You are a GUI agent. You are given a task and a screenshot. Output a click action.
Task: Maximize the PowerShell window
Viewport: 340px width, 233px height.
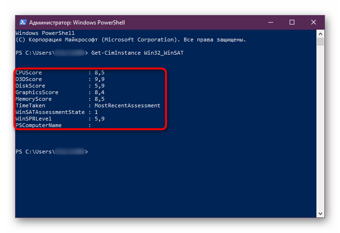[292, 22]
